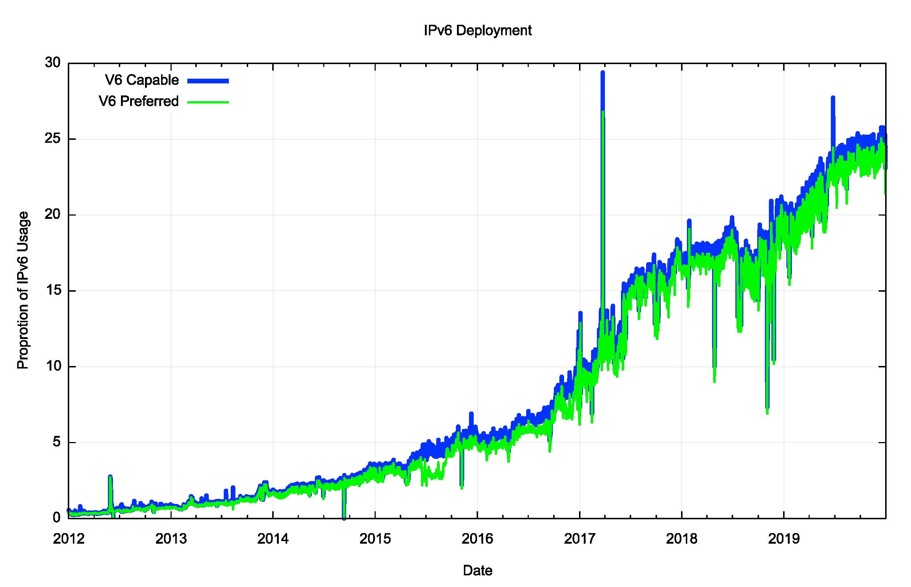Click the V6 Preferred legend label
Screen dimensions: 911x587
click(138, 101)
